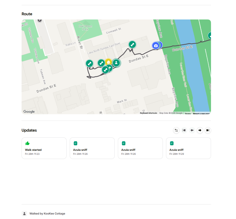This screenshot has width=236, height=219.
Task: Click the blue camera photo marker on map
Action: [x=156, y=46]
